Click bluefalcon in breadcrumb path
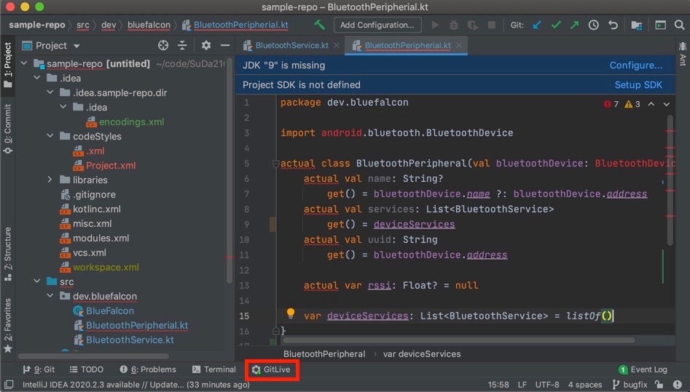 point(149,25)
